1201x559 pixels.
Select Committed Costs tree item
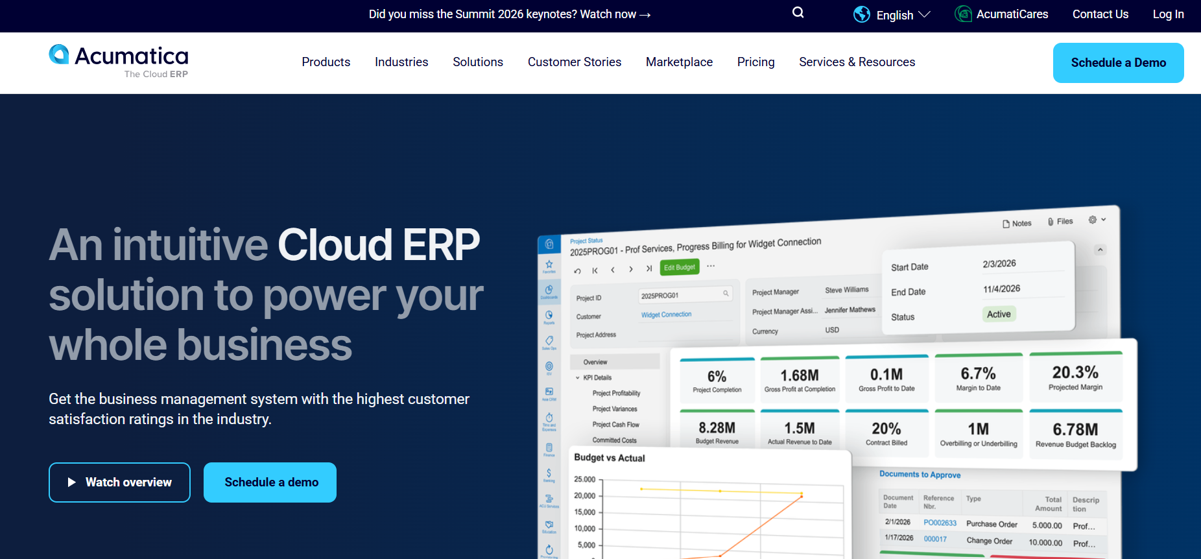[x=614, y=440]
